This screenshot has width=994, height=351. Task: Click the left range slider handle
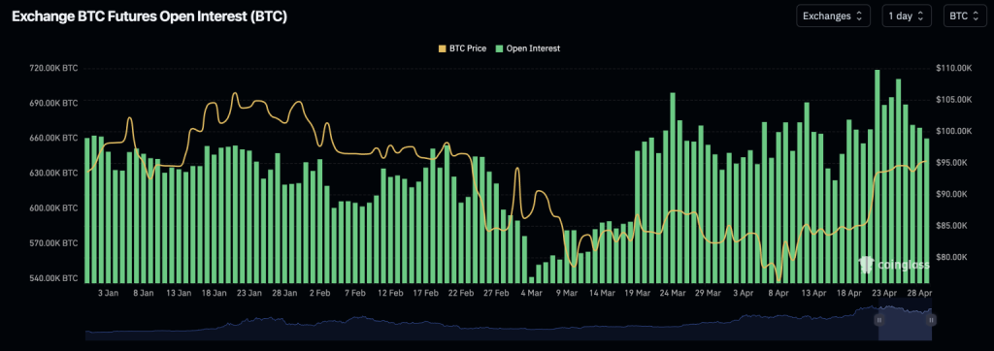coord(879,321)
